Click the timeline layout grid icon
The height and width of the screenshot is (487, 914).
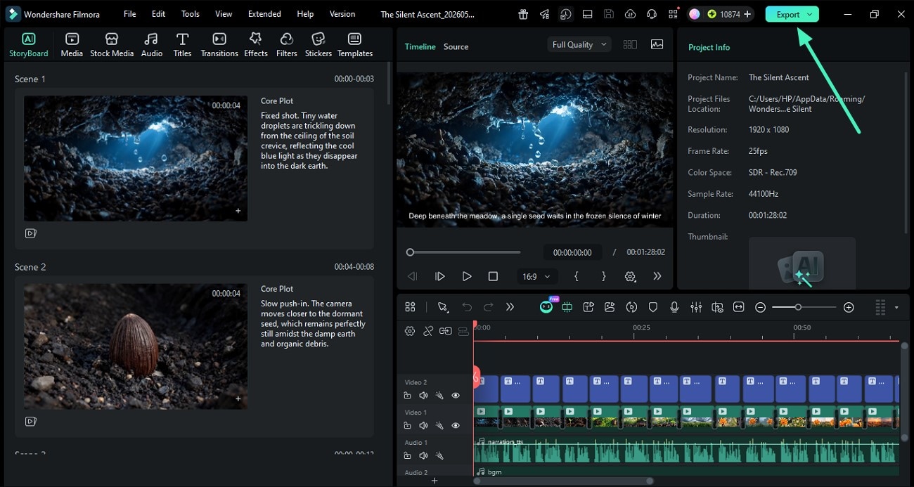410,307
